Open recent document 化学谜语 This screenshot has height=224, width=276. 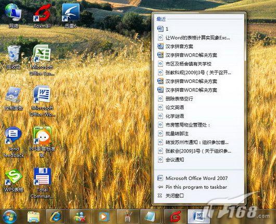click(x=199, y=116)
